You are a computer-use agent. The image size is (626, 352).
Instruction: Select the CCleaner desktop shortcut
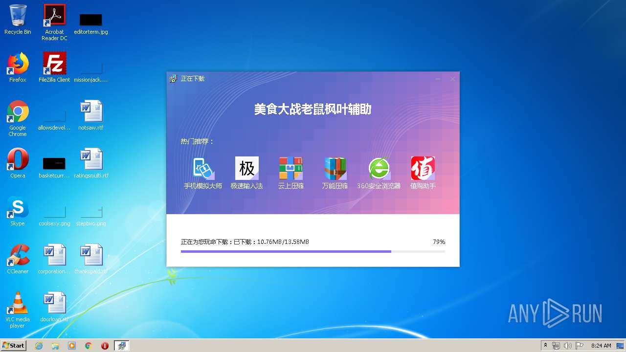(x=18, y=259)
